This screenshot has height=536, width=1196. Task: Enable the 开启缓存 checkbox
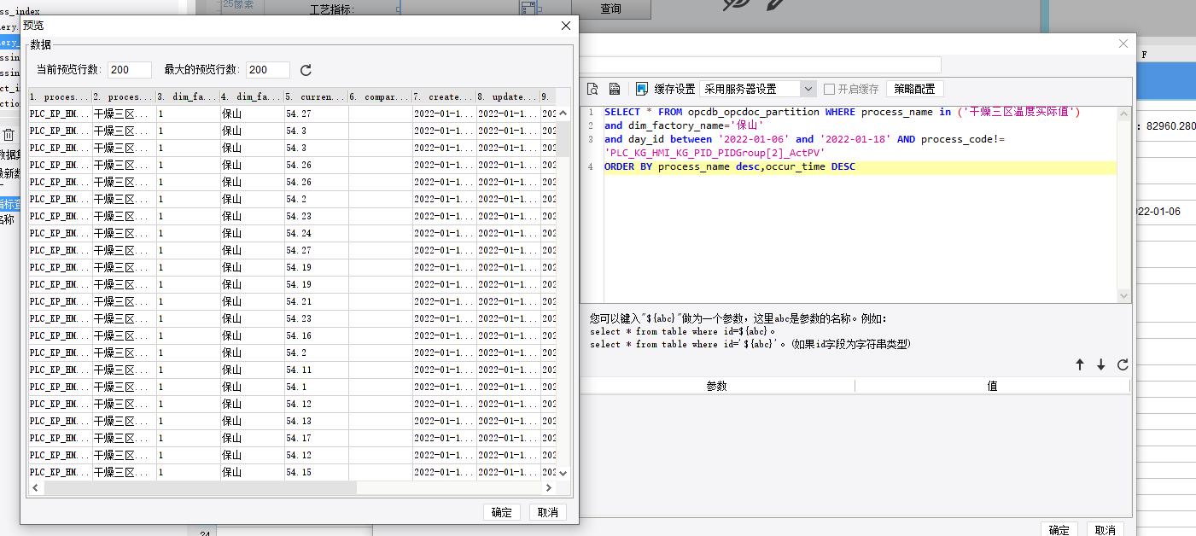pos(829,89)
